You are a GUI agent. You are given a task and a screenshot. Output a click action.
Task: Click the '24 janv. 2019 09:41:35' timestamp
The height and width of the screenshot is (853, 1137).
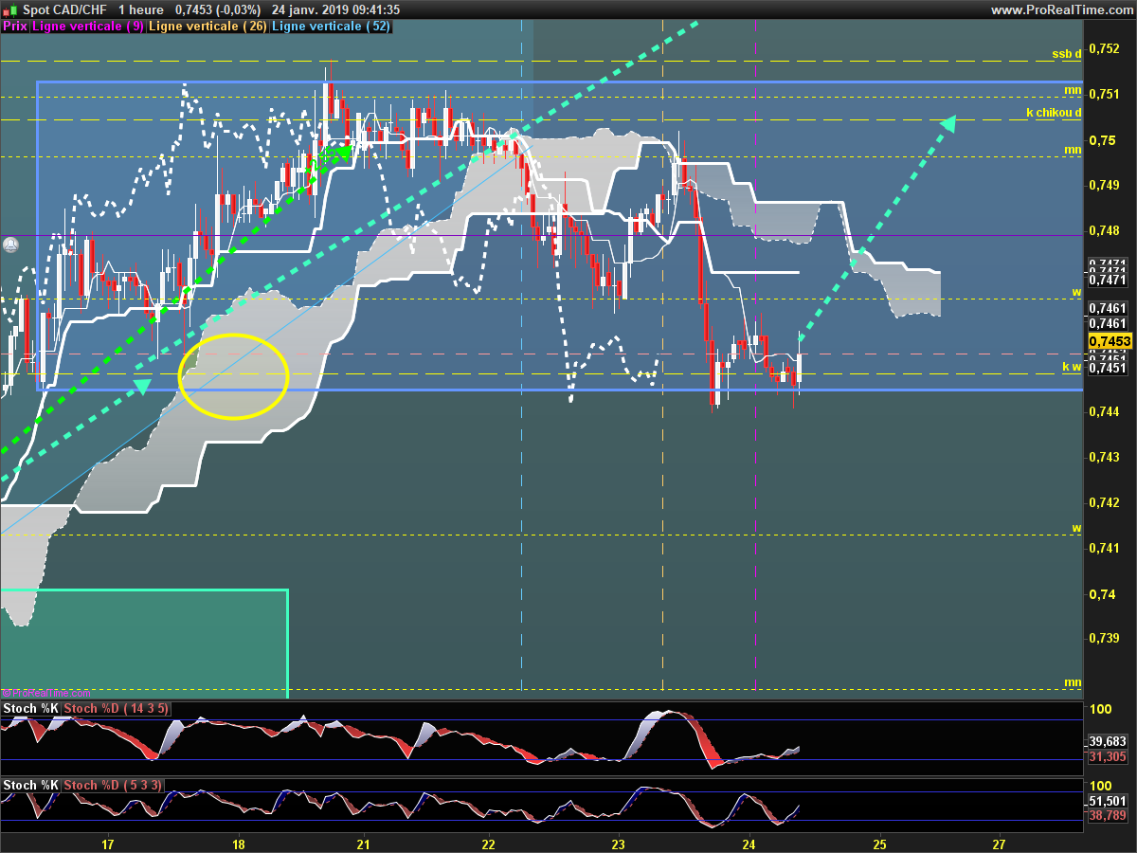click(335, 9)
